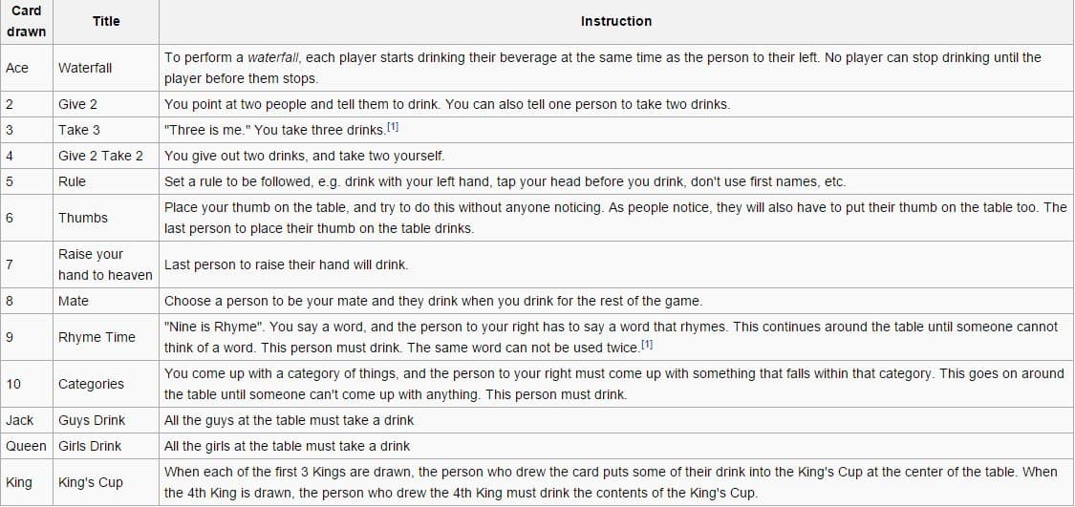Click the "Guys Drink" title cell

(x=92, y=420)
